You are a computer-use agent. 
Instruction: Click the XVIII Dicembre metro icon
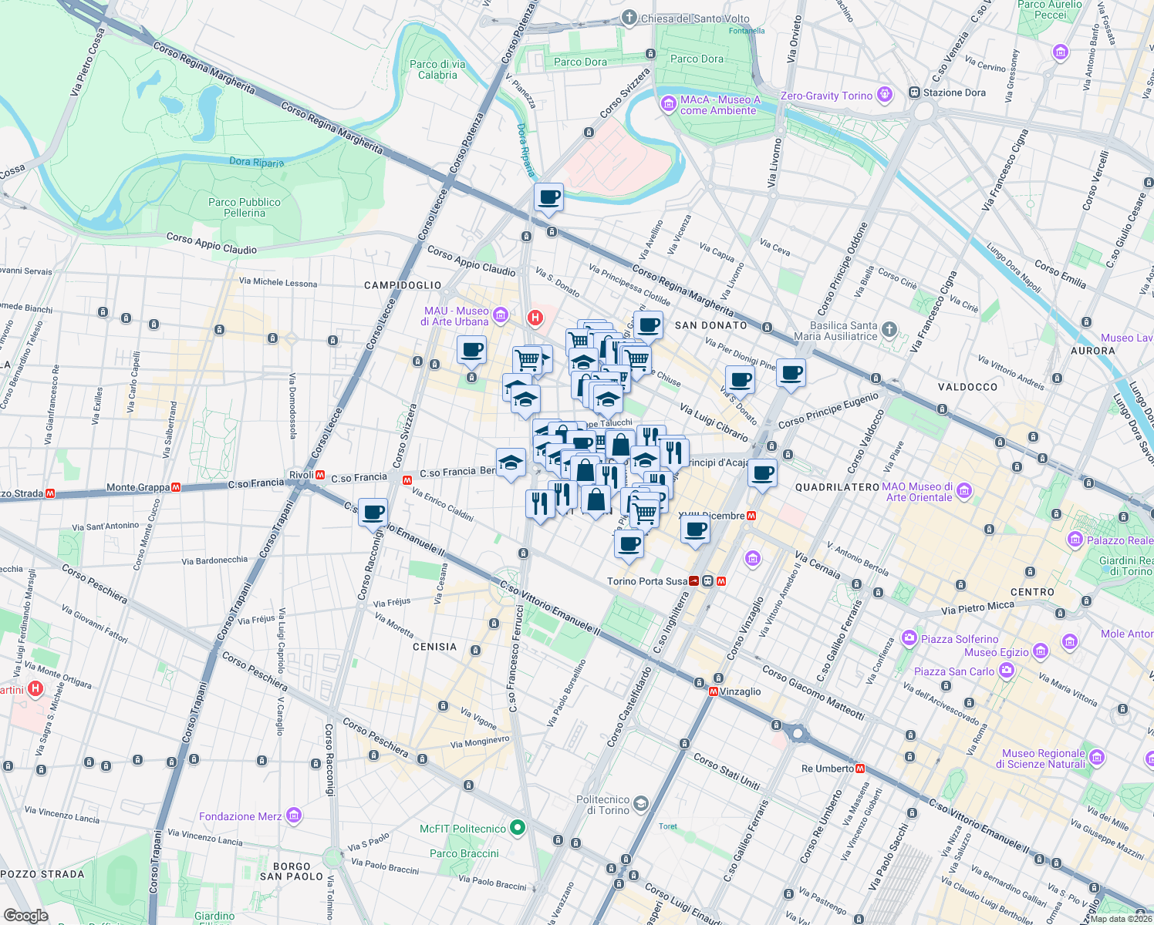pyautogui.click(x=751, y=515)
